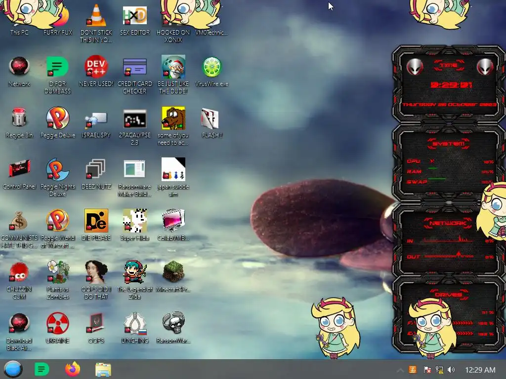The width and height of the screenshot is (506, 379).
Task: Open the 12:29 AM taskbar clock
Action: click(480, 370)
